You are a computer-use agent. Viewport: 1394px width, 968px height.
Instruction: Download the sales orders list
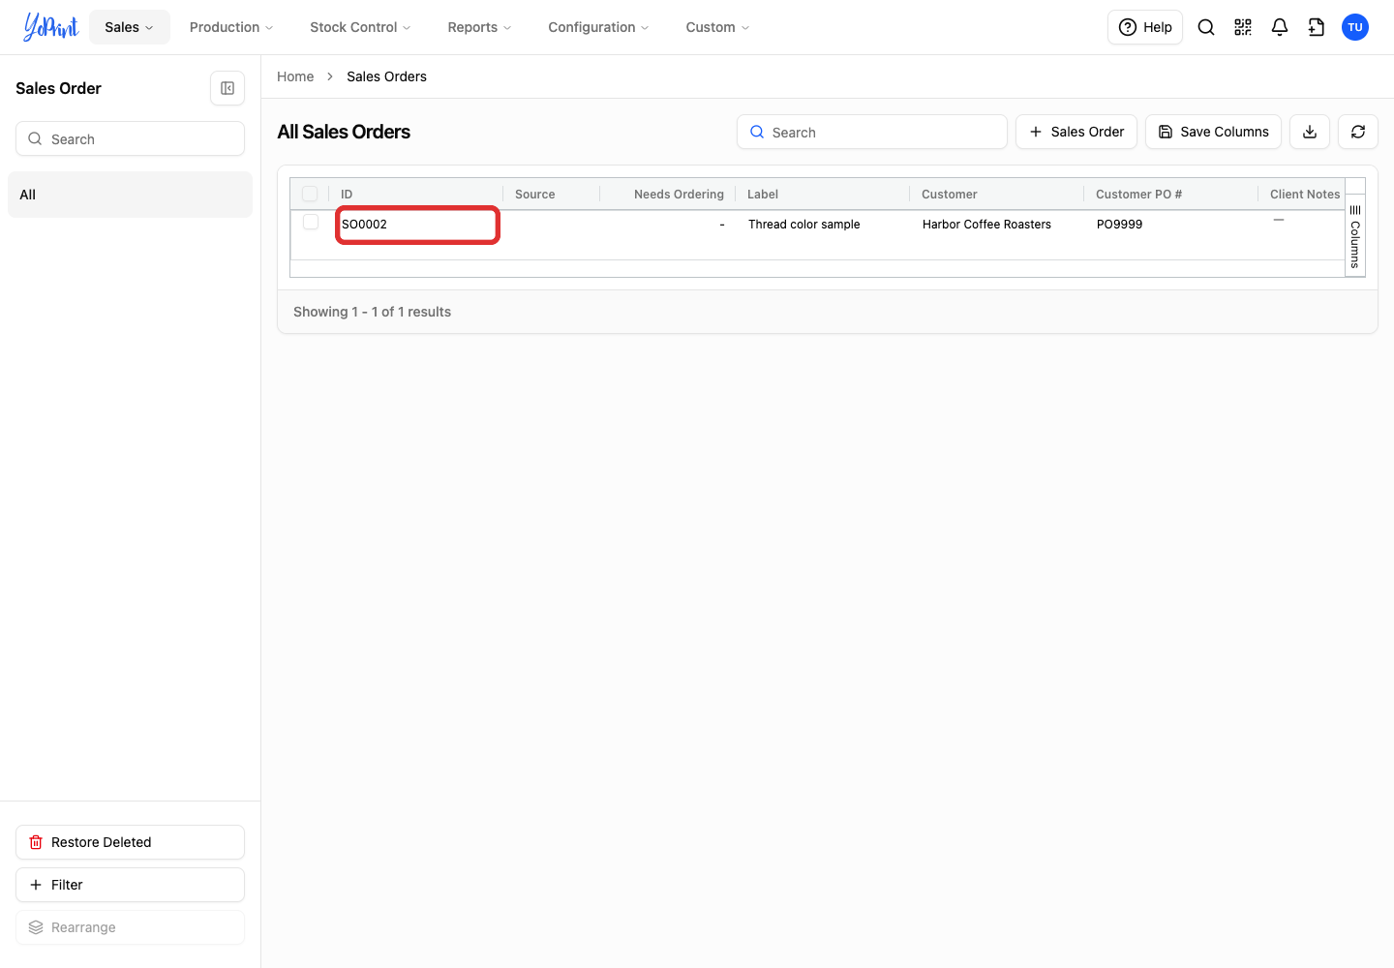(x=1310, y=132)
